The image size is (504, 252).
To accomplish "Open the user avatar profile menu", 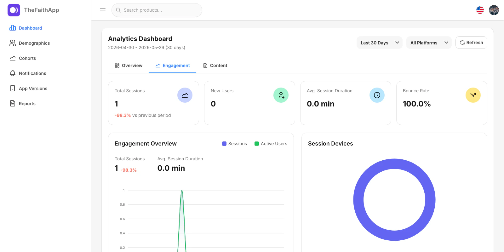I will [x=494, y=10].
